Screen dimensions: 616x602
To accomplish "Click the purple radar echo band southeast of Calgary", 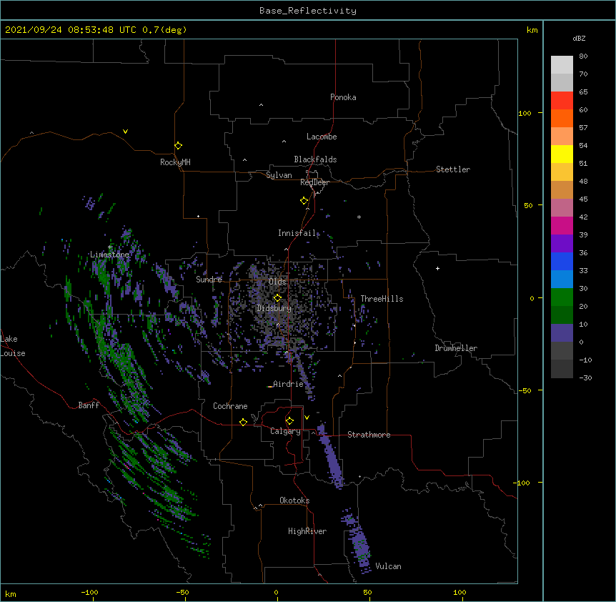I will click(331, 456).
